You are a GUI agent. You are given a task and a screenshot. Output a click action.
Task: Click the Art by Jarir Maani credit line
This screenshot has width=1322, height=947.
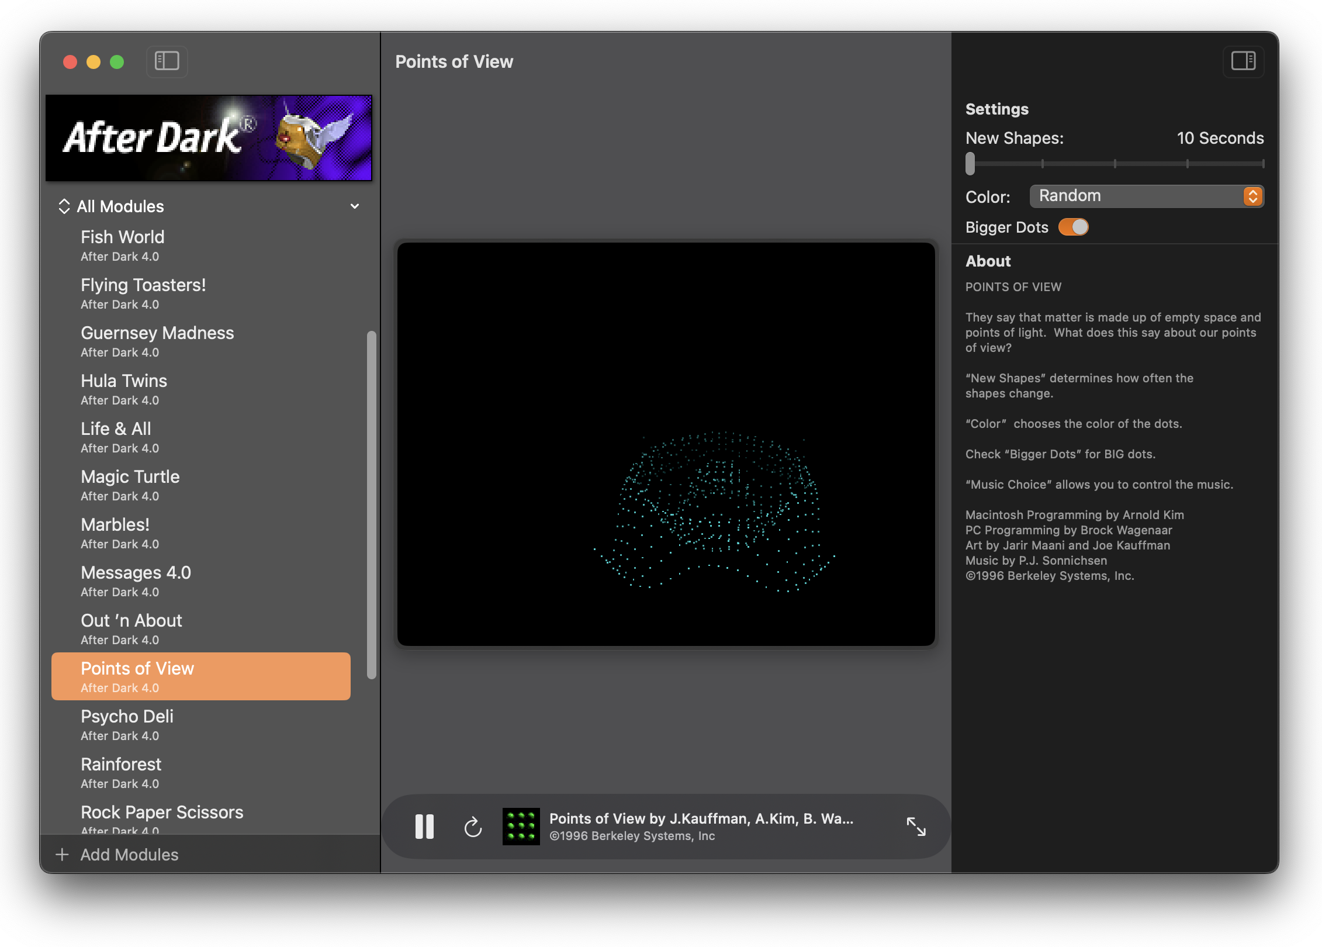tap(1068, 545)
